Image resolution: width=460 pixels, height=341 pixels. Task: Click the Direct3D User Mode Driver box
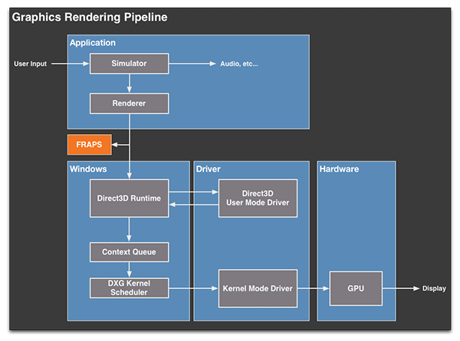click(258, 198)
